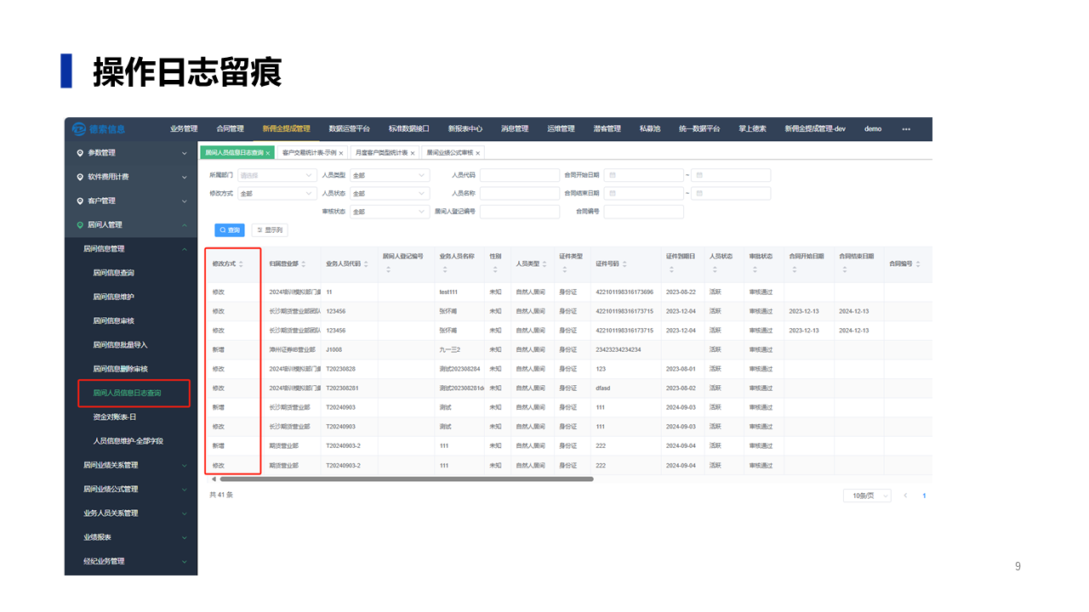Click table scroll-left arrow

click(x=213, y=479)
